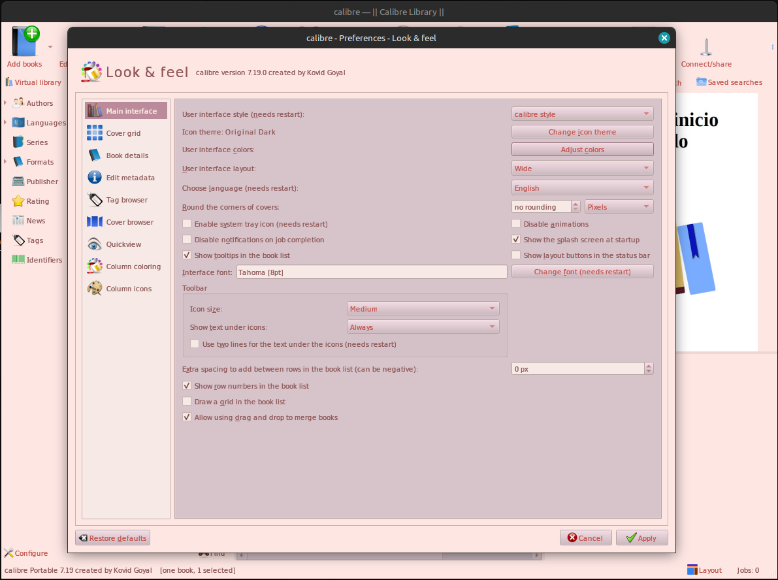Open the Show text under icons dropdown
778x580 pixels.
coord(423,327)
